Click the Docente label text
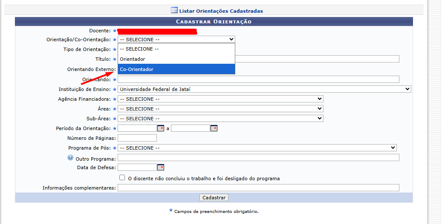 point(100,31)
